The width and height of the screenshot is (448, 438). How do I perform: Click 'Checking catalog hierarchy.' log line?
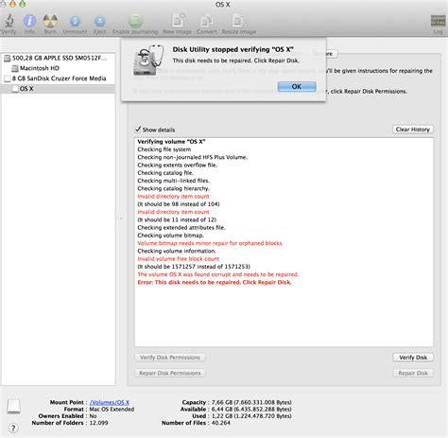point(173,188)
